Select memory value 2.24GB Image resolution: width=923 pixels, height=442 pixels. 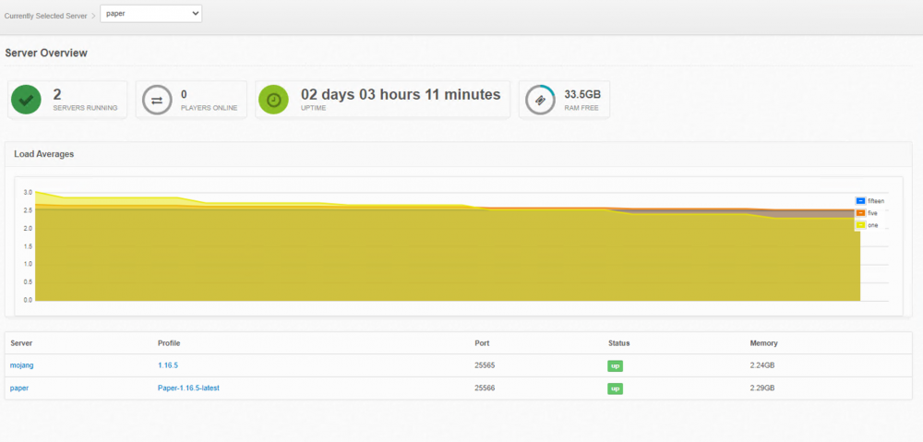[762, 365]
